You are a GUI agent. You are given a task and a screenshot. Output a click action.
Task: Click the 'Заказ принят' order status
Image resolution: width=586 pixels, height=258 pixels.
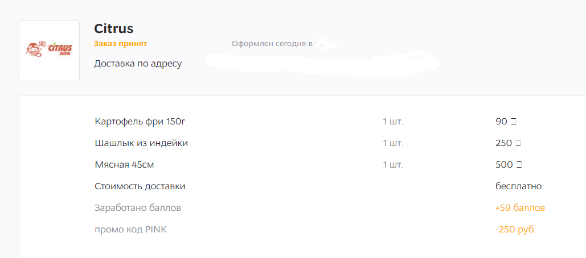pos(120,44)
